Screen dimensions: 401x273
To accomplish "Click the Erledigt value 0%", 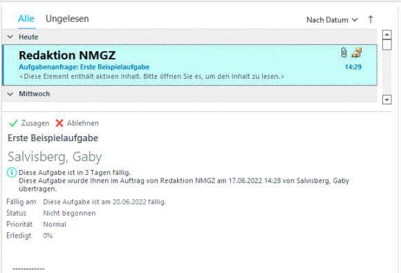I will coord(48,236).
